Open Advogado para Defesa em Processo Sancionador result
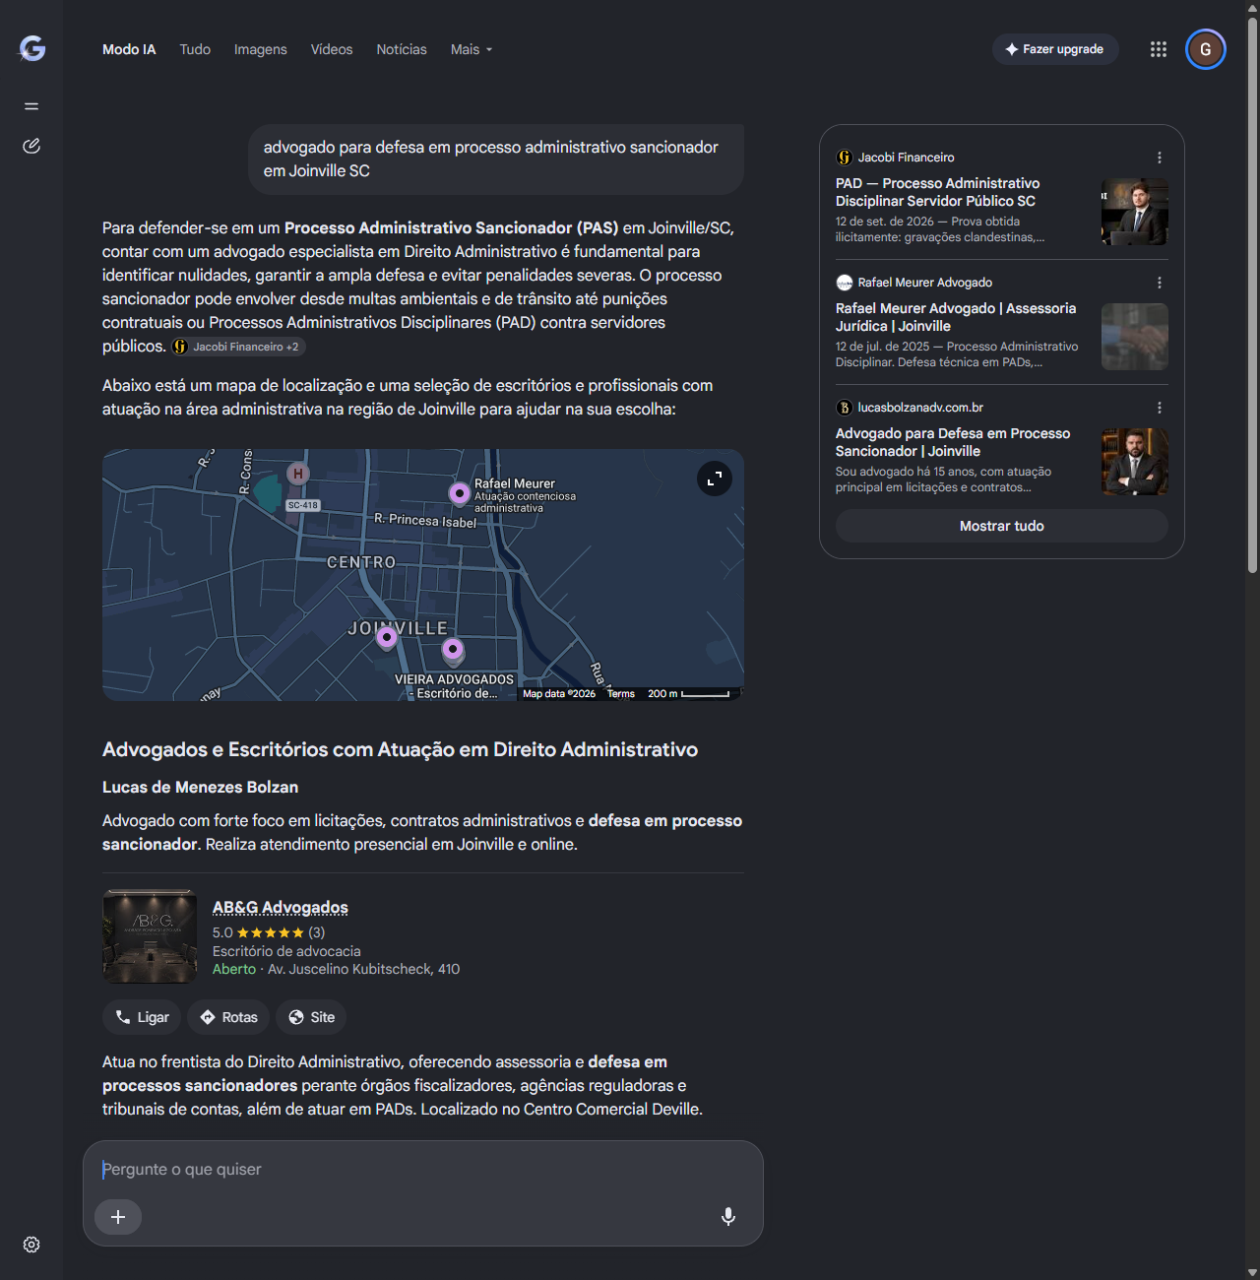The height and width of the screenshot is (1280, 1260). 953,442
